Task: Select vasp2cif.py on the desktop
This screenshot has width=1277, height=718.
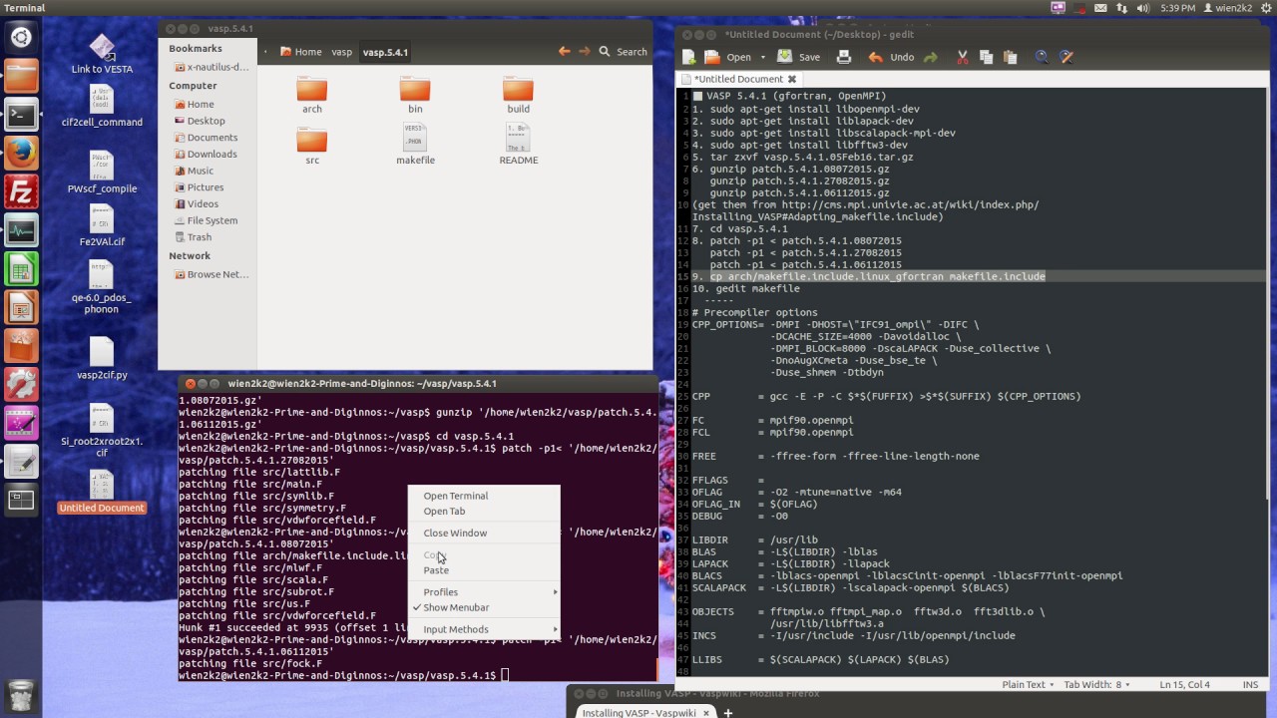Action: [102, 359]
